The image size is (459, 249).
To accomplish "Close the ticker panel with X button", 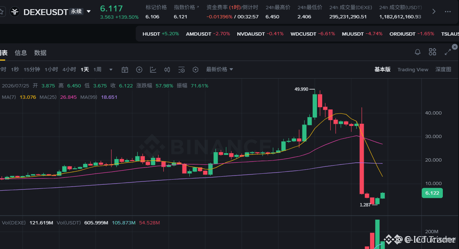I will click(x=455, y=47).
